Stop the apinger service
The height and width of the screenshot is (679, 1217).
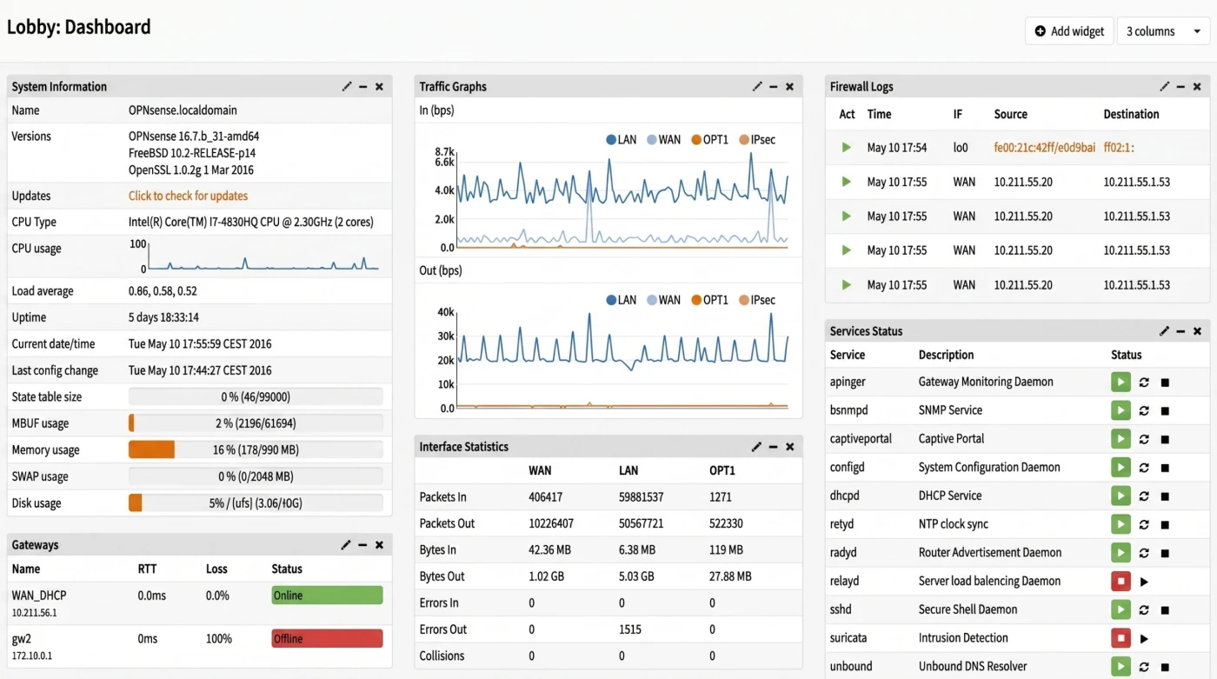coord(1165,382)
